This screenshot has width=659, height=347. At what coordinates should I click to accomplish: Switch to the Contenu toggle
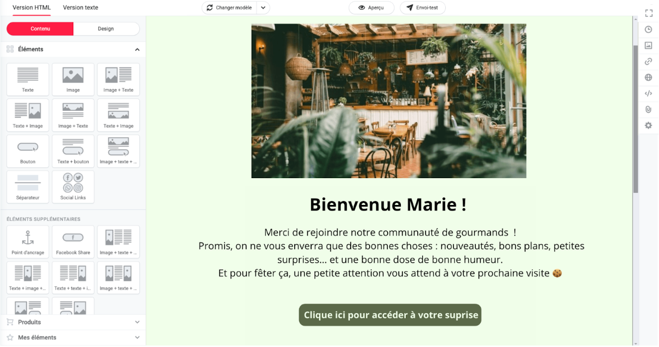(x=40, y=29)
